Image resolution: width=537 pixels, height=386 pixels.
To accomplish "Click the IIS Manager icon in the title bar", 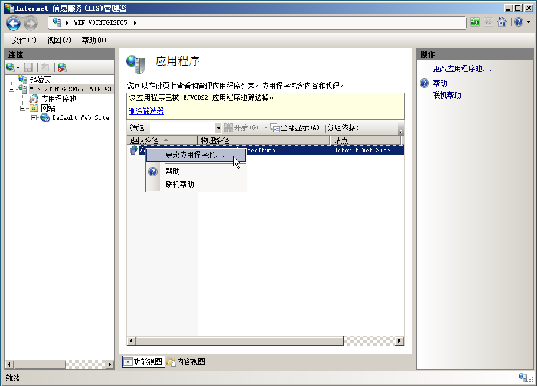I will tap(9, 8).
